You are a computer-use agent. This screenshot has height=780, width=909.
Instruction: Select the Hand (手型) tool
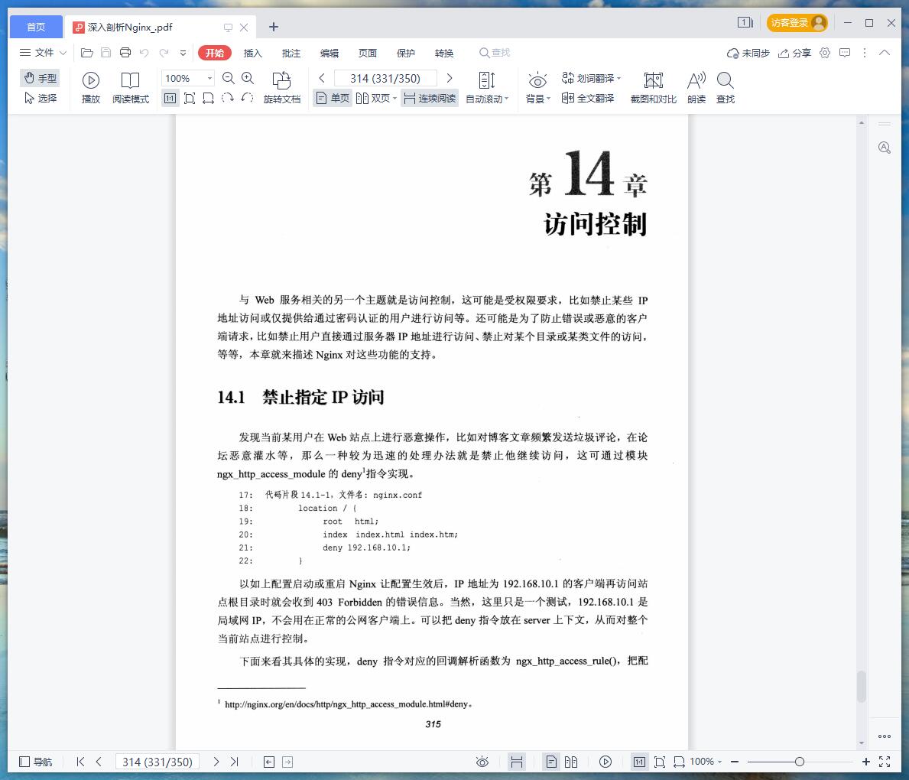pyautogui.click(x=41, y=78)
